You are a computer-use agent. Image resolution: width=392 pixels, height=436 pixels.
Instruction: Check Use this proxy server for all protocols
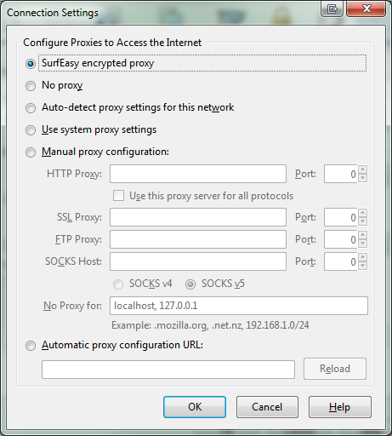118,196
